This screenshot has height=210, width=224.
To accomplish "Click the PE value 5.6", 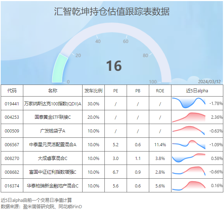I will [x=116, y=186].
